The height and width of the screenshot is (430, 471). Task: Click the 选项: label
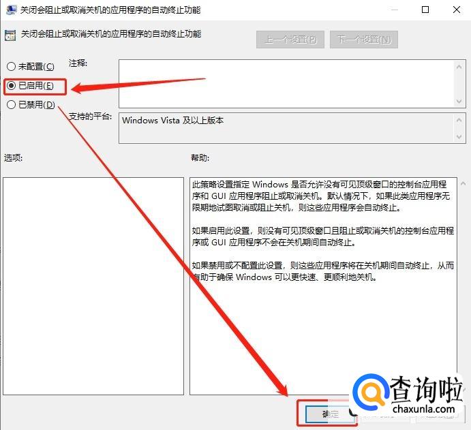click(13, 158)
